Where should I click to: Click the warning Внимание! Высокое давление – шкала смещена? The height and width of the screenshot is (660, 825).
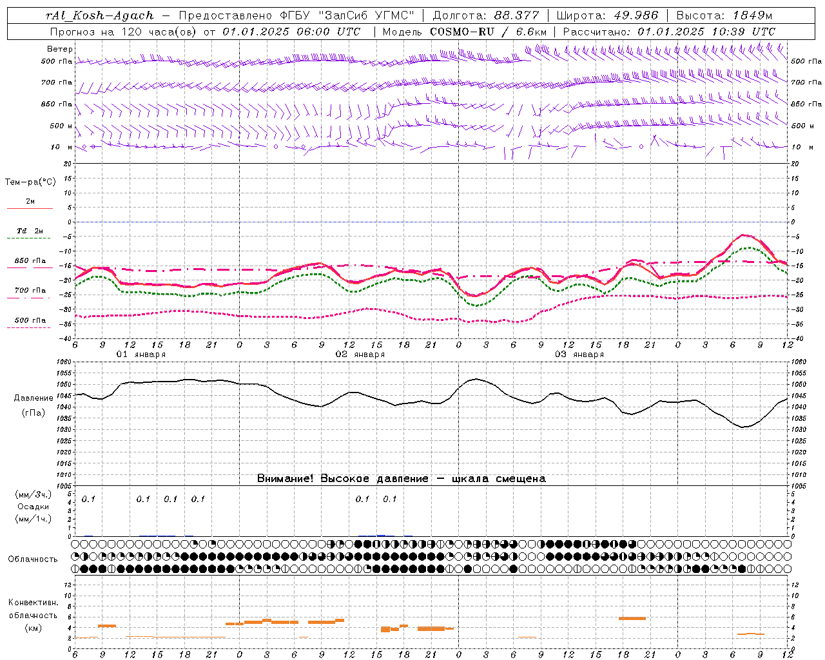[401, 479]
